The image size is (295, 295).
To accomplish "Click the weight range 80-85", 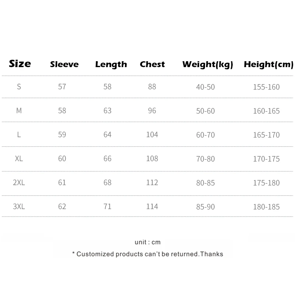I will point(205,183).
